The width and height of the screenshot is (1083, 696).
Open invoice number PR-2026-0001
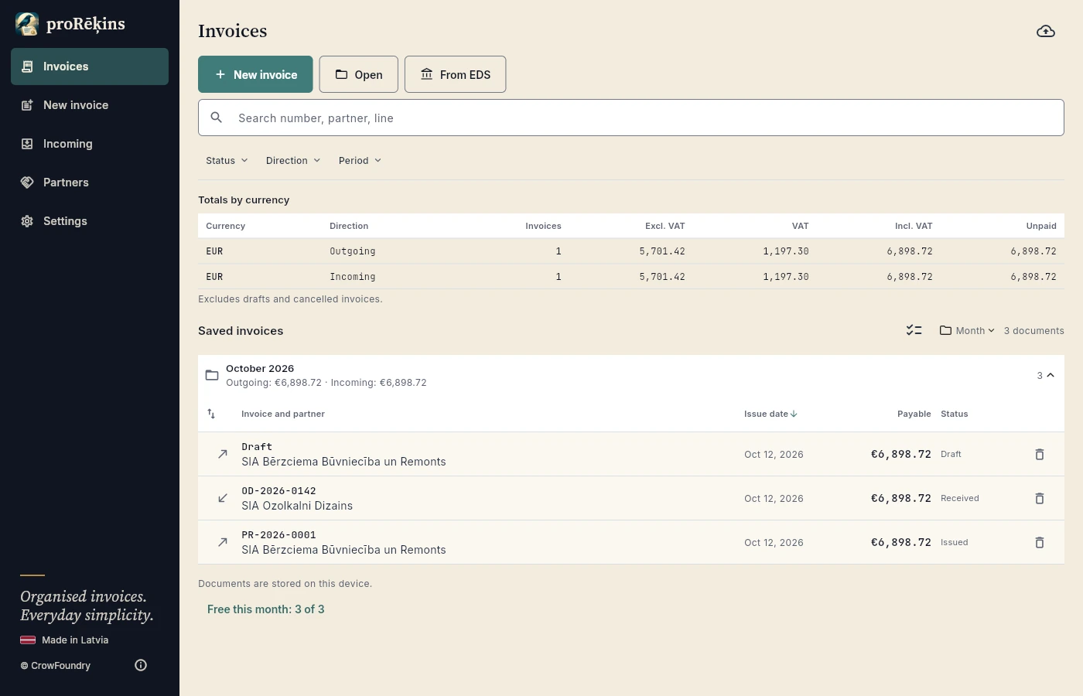coord(278,535)
